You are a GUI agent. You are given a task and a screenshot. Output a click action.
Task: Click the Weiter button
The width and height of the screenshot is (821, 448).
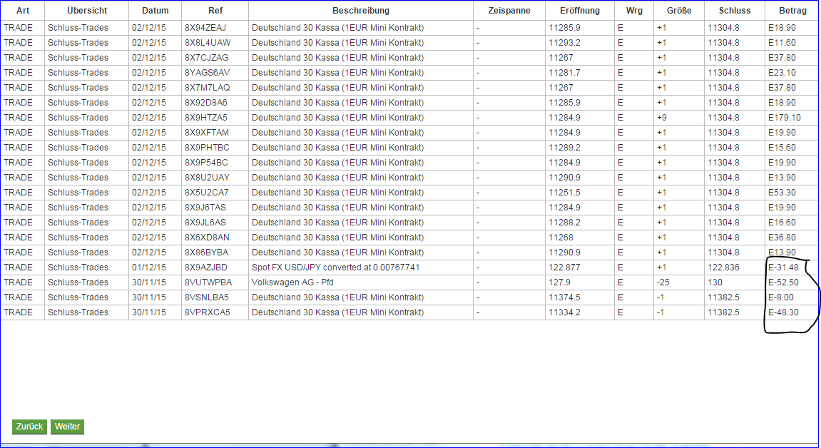[67, 426]
